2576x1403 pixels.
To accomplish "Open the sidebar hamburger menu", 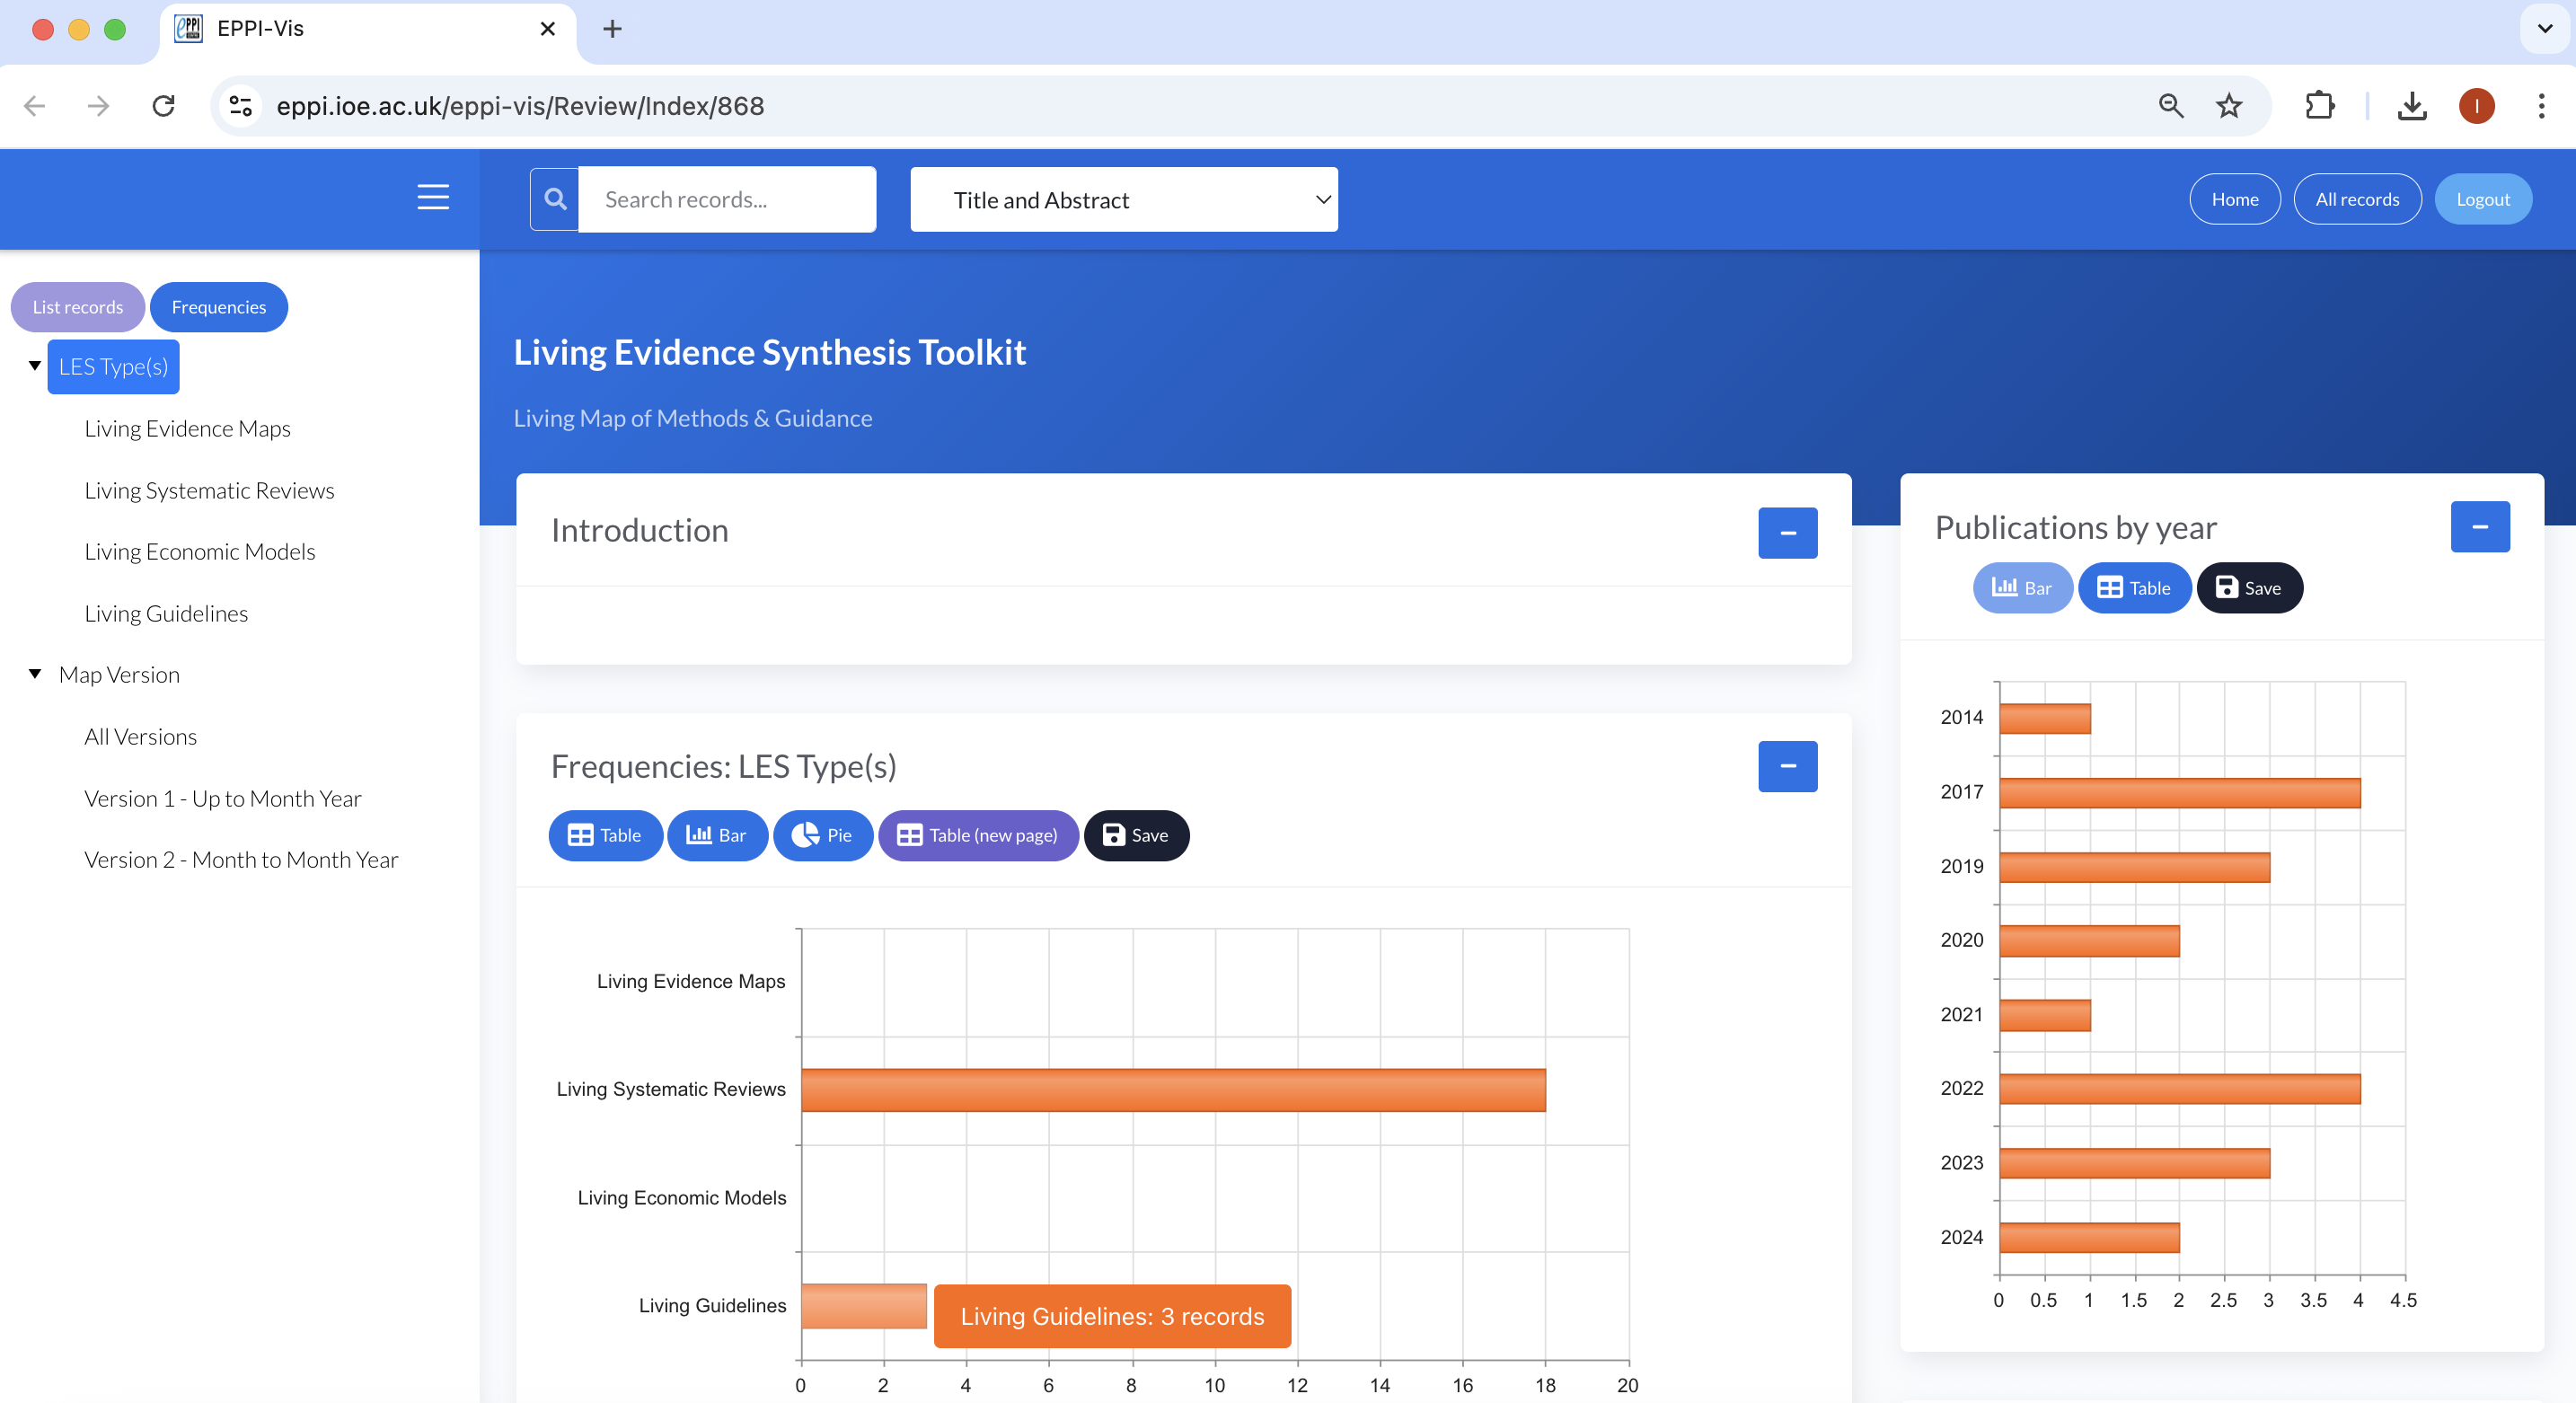I will coord(433,197).
